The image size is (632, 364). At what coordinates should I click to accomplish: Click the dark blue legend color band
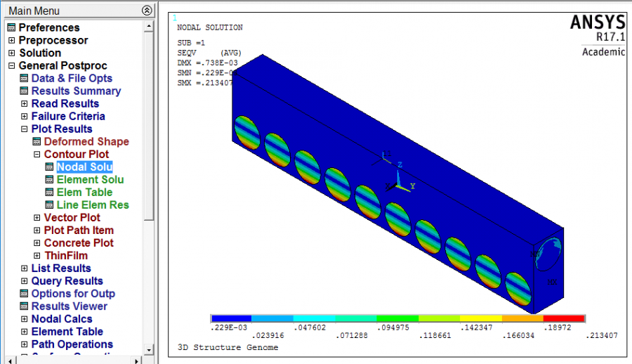231,318
